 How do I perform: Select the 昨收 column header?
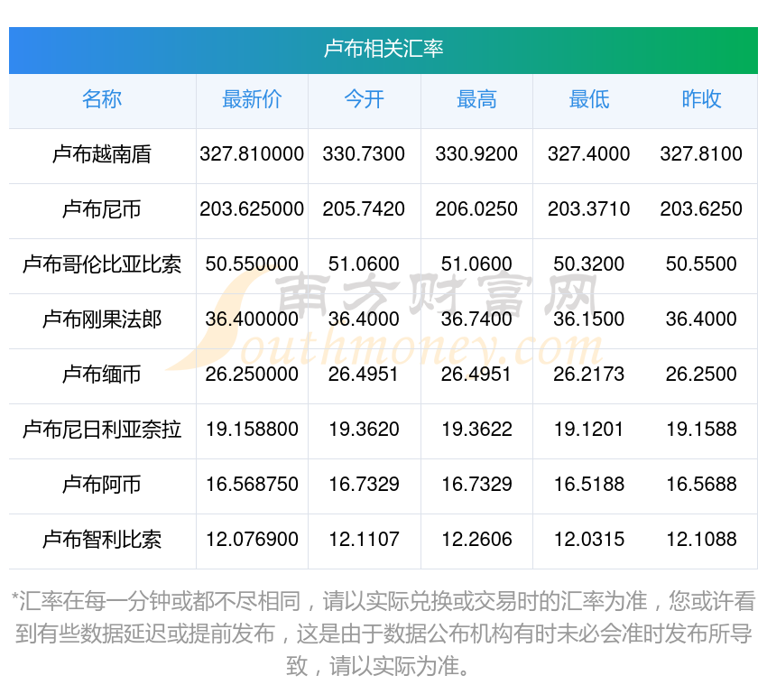tap(701, 99)
